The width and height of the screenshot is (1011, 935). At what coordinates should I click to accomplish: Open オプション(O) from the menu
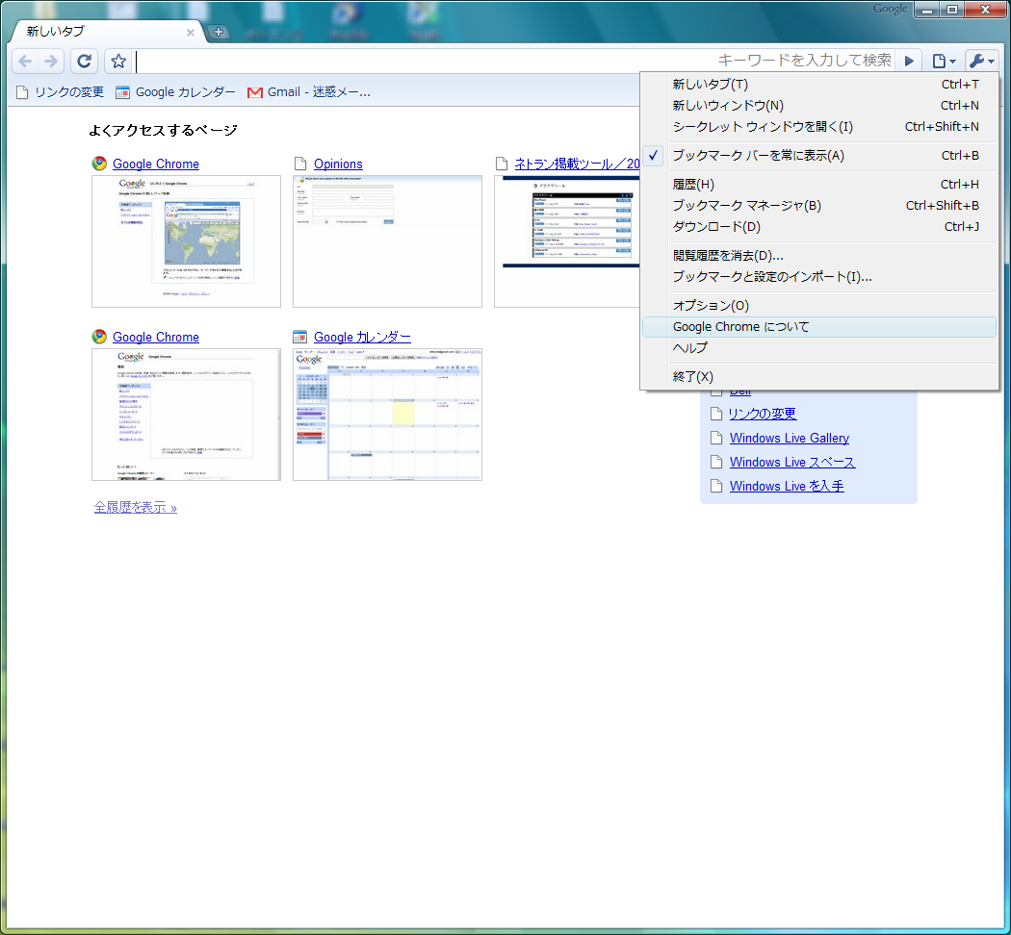point(818,305)
